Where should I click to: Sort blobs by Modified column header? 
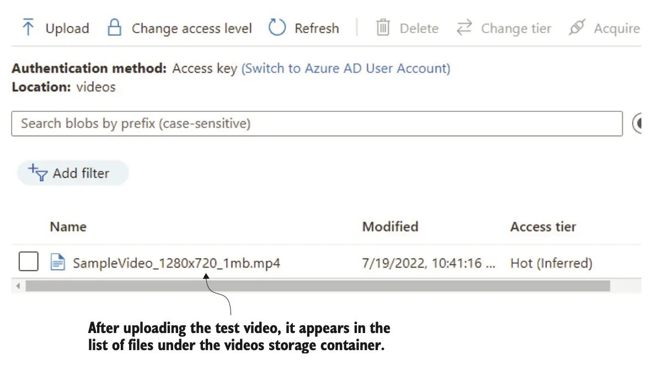390,227
